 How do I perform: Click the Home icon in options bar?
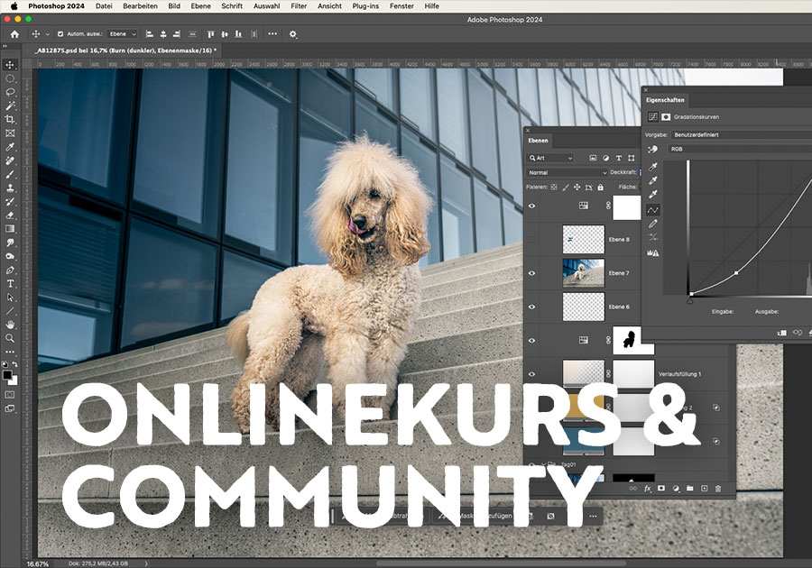14,34
